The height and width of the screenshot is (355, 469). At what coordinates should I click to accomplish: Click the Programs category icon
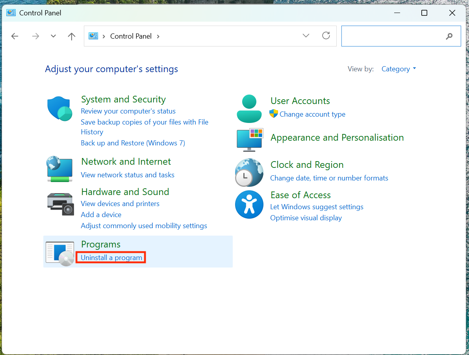pos(59,251)
